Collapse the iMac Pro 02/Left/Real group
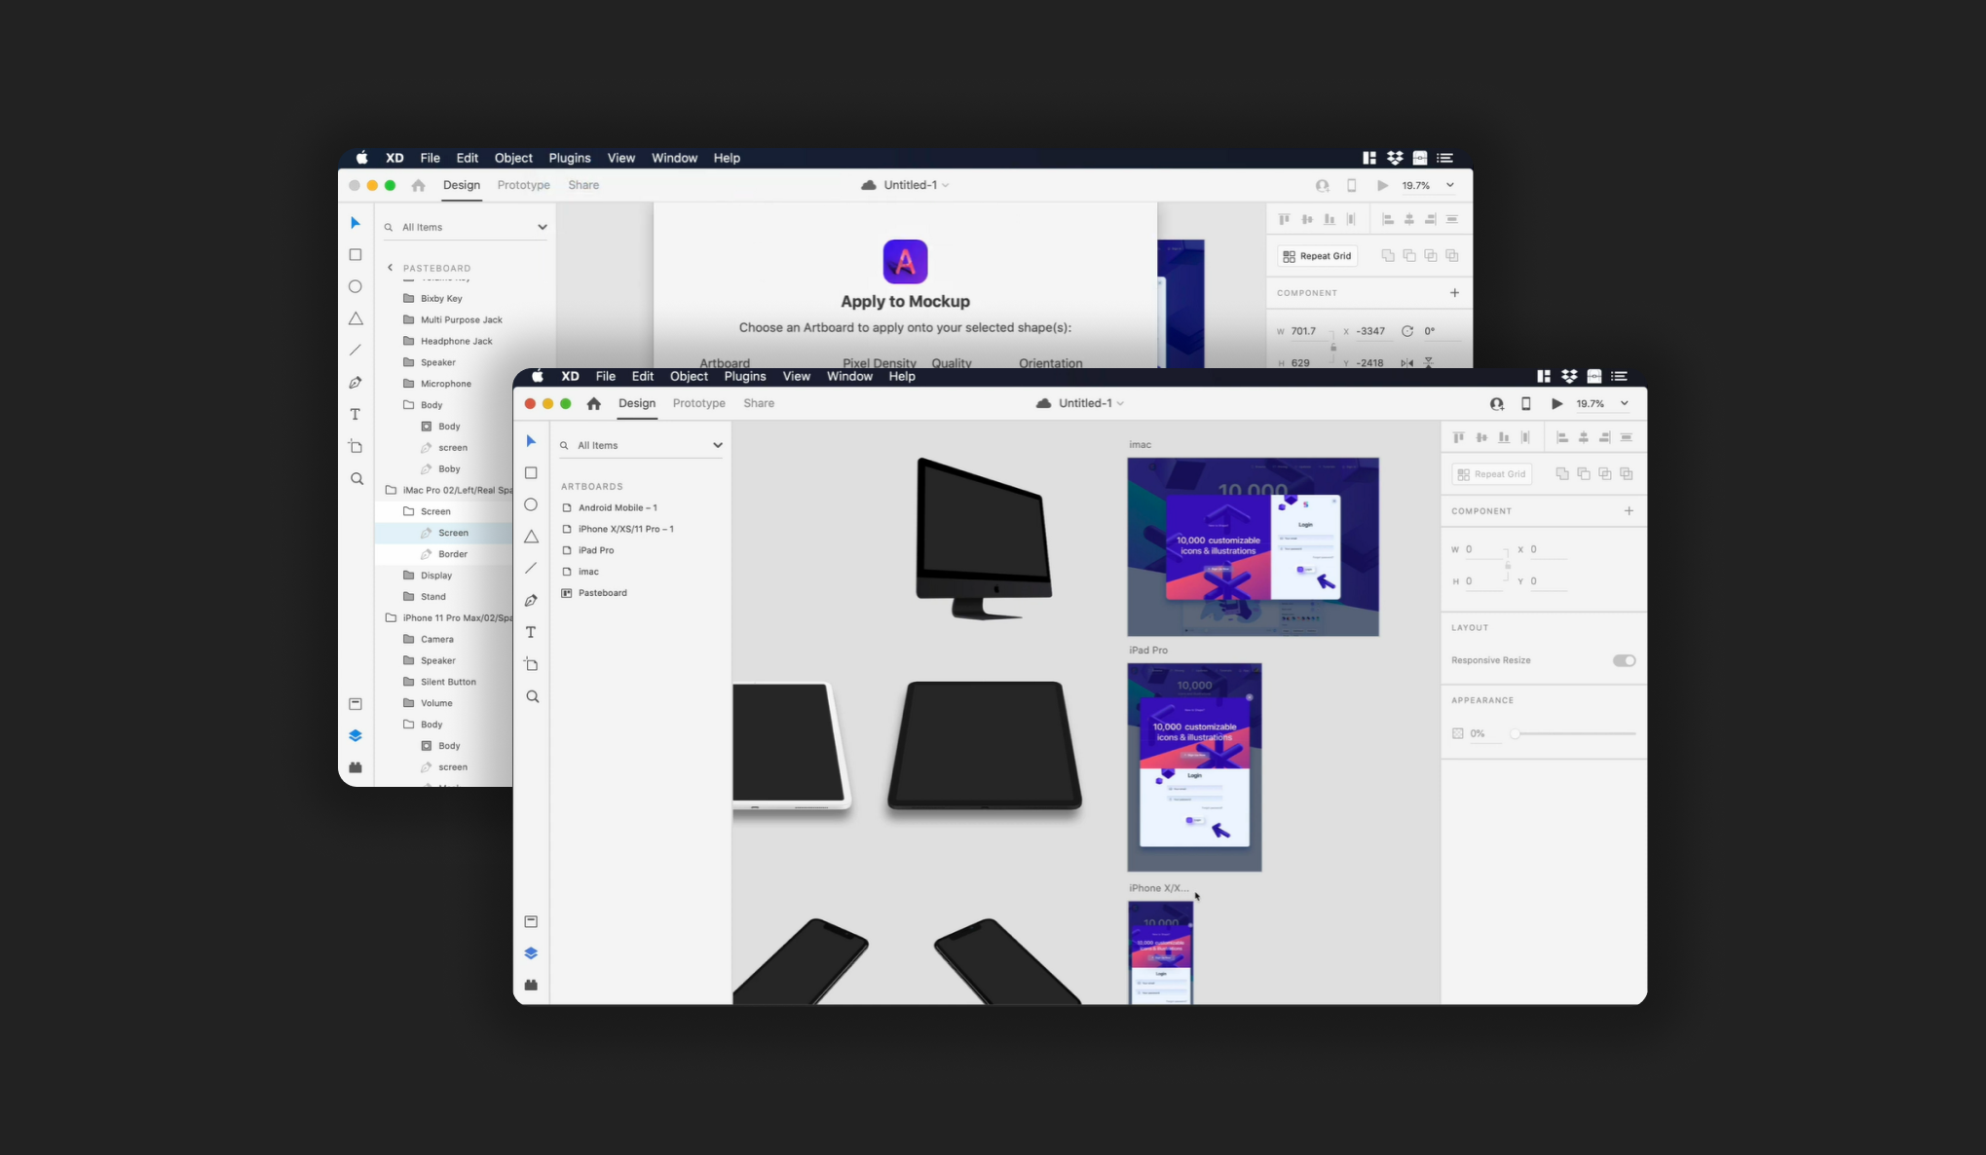1986x1155 pixels. (391, 490)
